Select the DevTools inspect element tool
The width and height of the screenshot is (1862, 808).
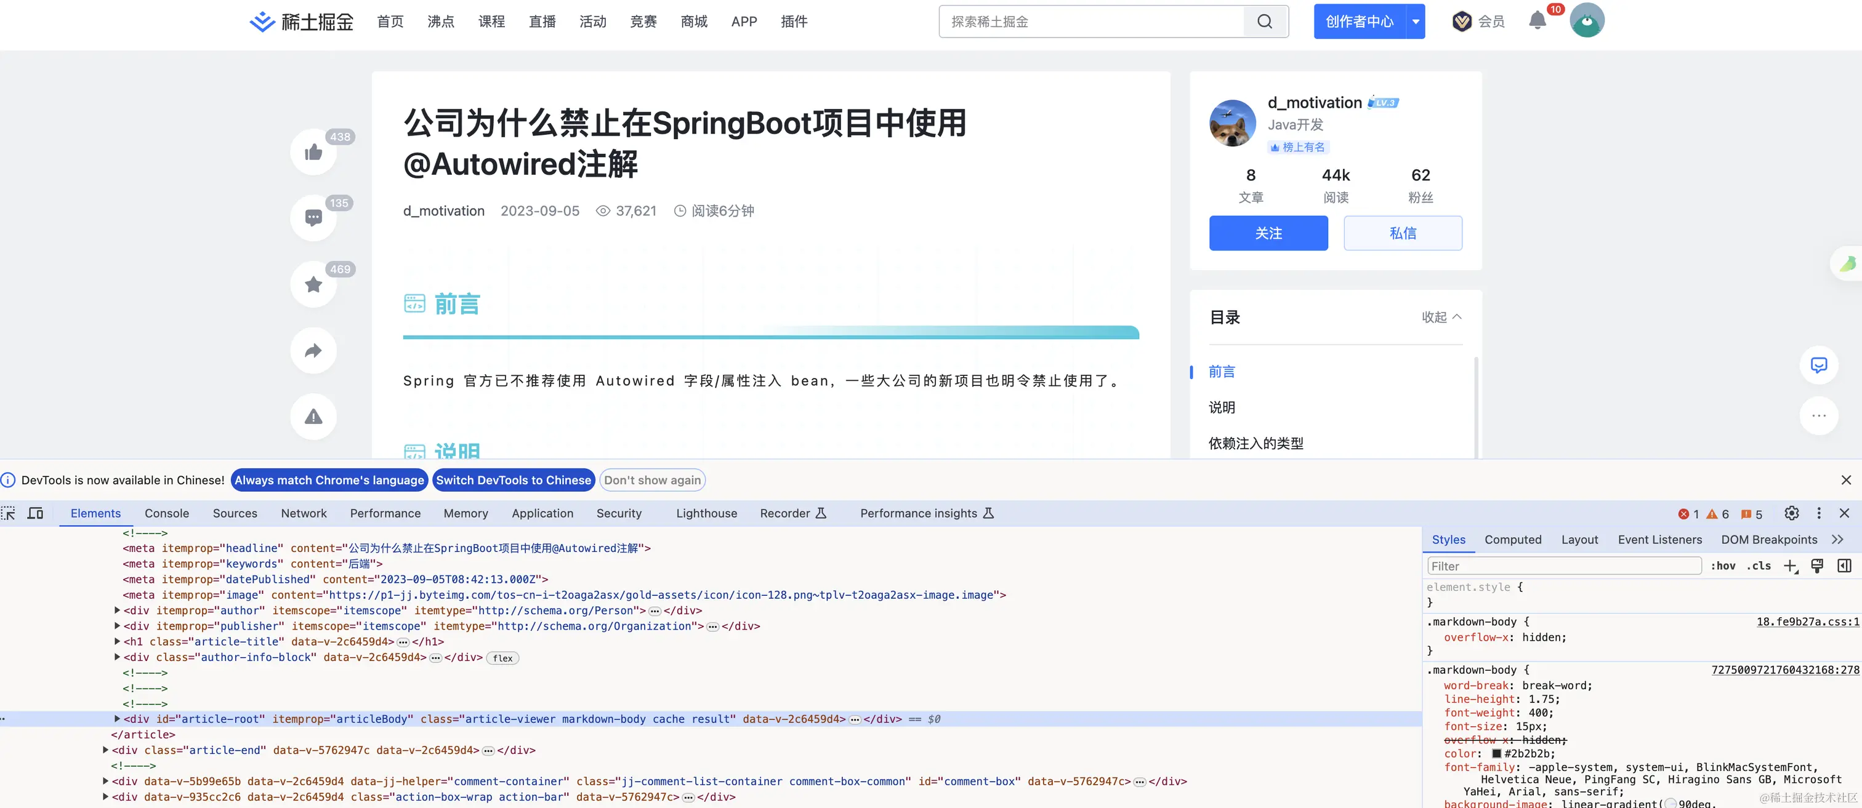pyautogui.click(x=9, y=513)
